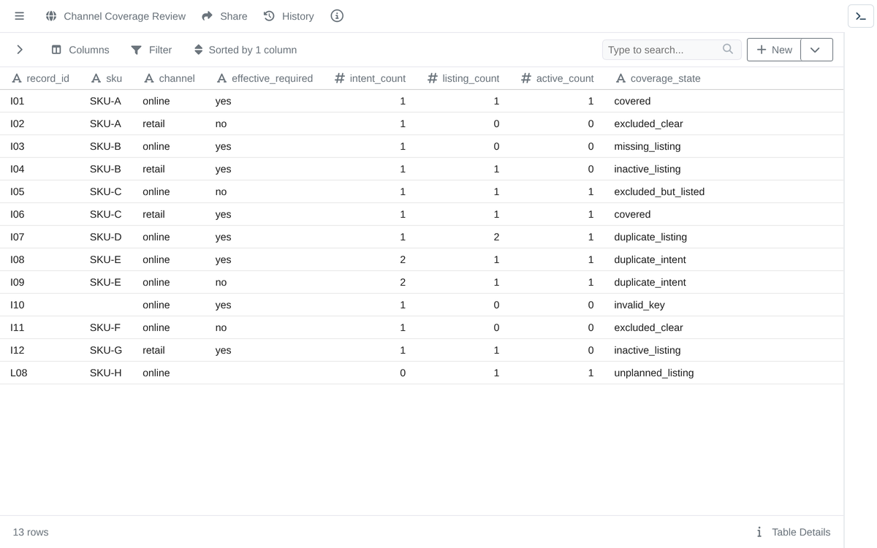The image size is (877, 548).
Task: Open the hamburger menu icon
Action: click(20, 16)
